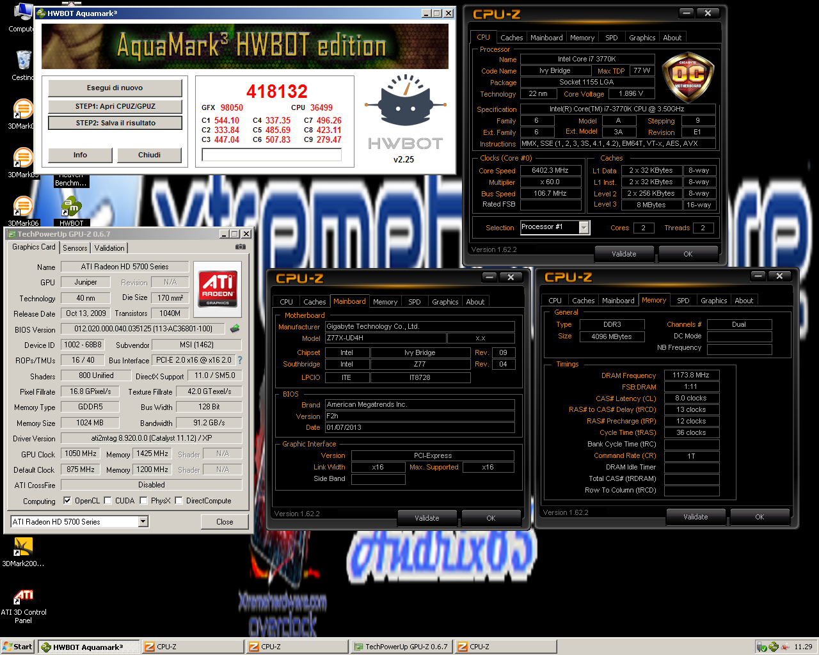Click the 418132 total score in Aquamark
This screenshot has height=655, width=819.
tap(277, 91)
